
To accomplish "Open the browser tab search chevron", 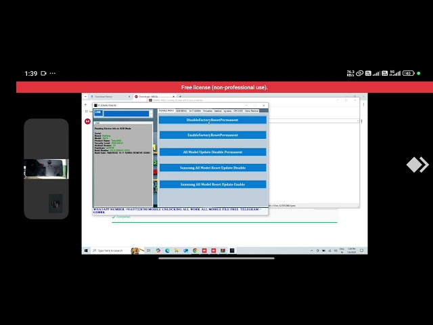I will coord(85,97).
